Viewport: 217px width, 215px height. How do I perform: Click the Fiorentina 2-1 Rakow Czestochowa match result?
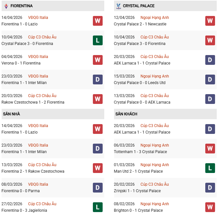[x=33, y=171]
